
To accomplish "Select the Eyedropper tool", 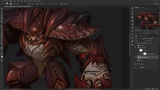I will pos(2,19).
